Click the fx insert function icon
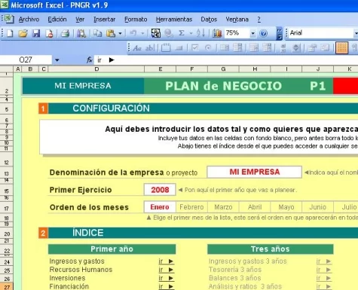 [x=89, y=60]
